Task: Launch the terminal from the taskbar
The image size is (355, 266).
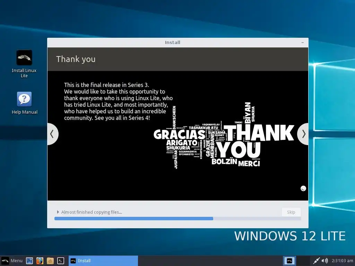Action: 61,261
